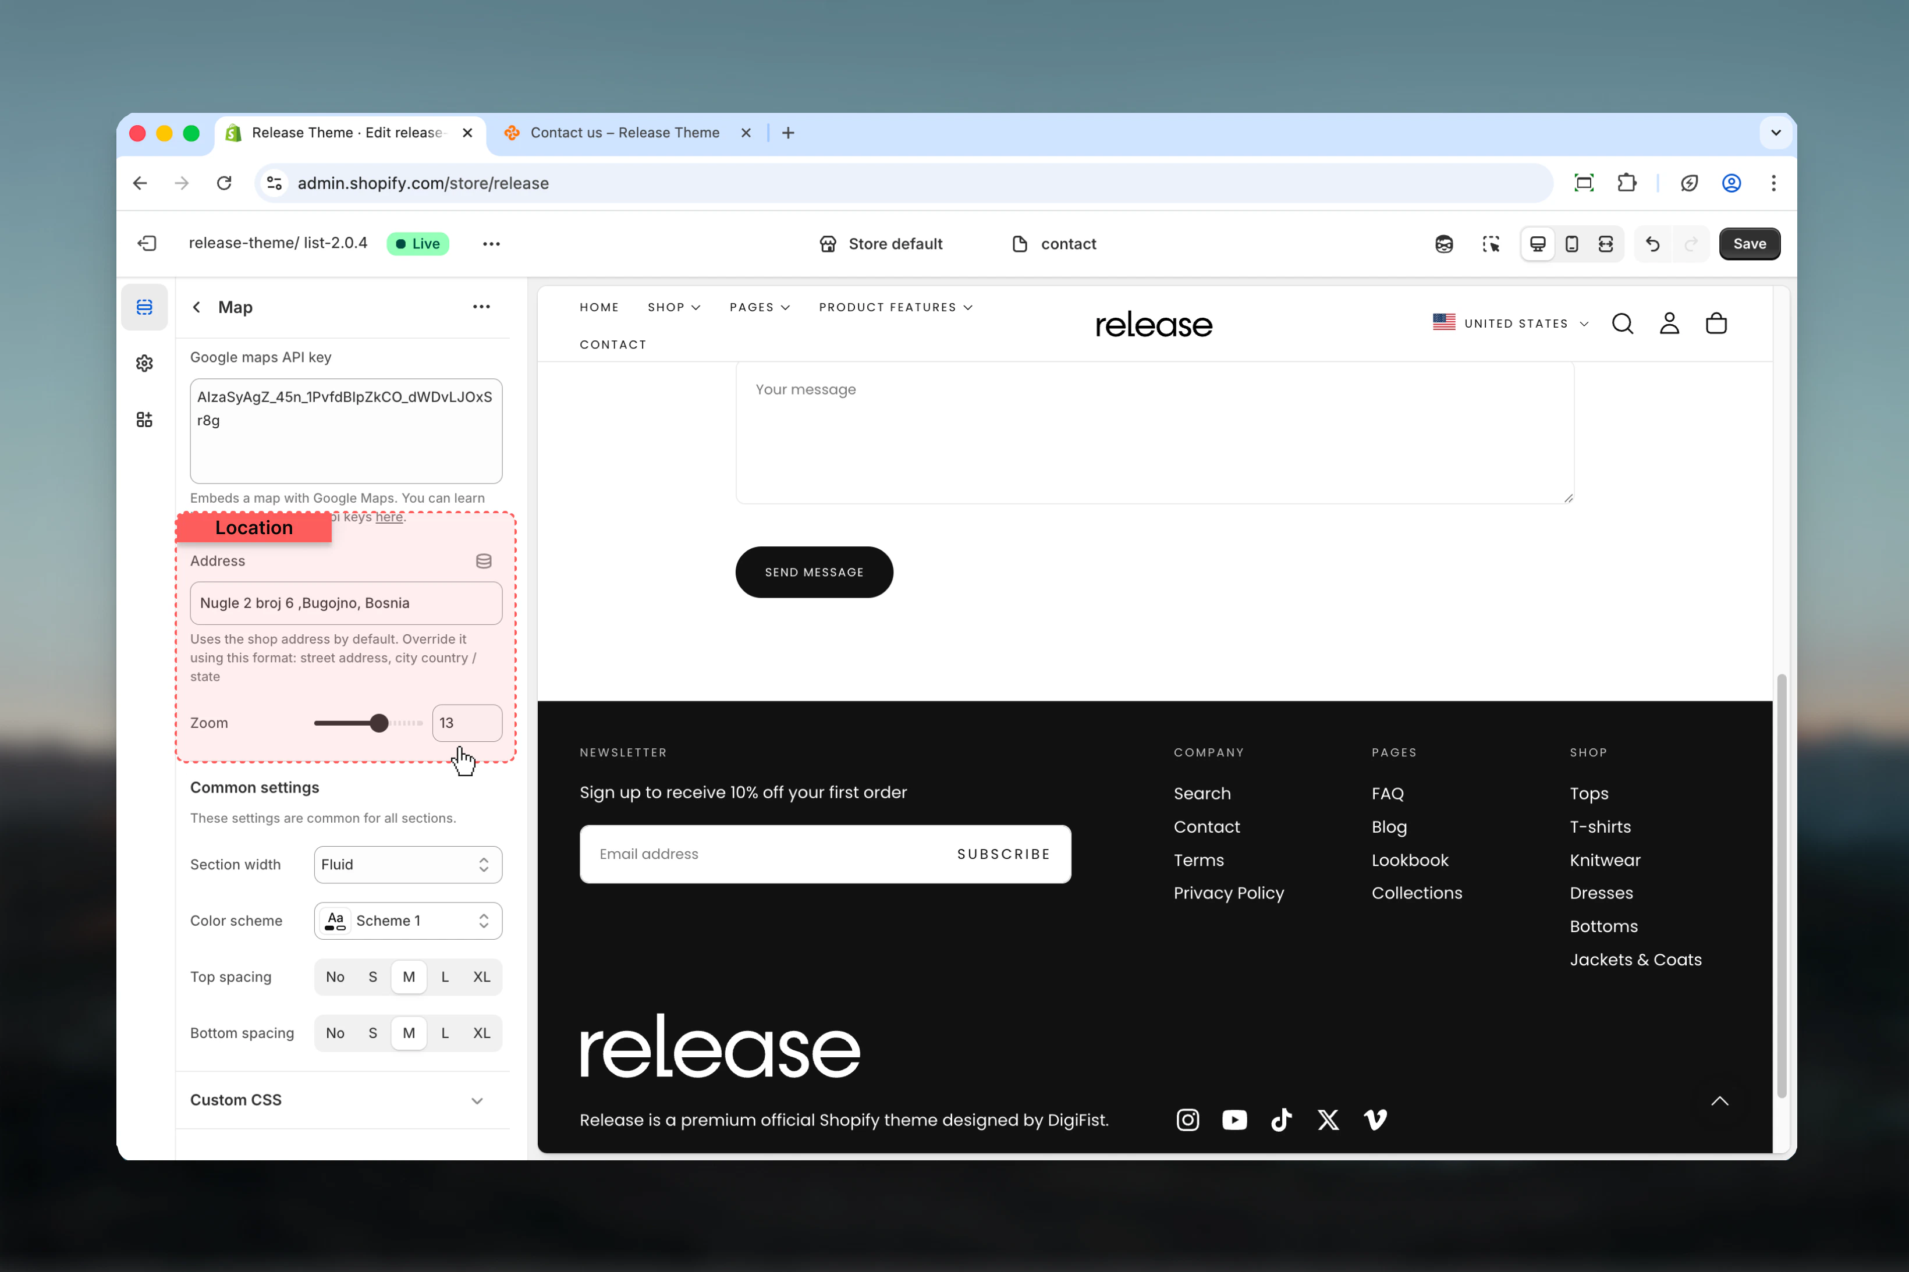Set Bottom spacing to No
1909x1272 pixels.
pos(335,1033)
